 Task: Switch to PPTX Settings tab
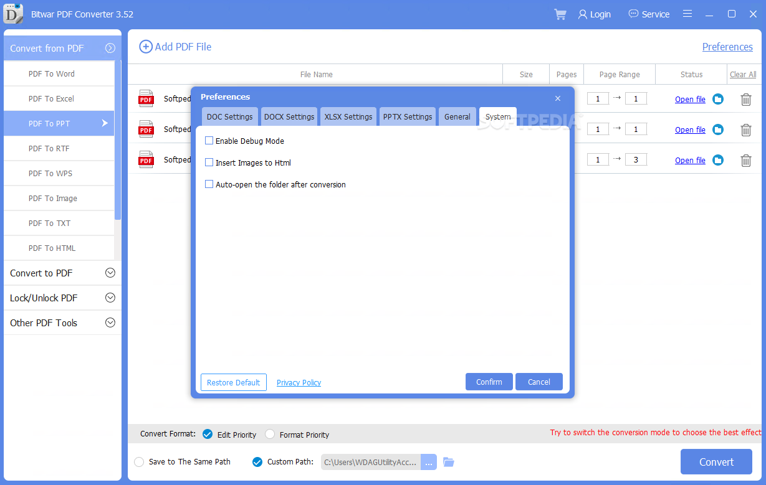click(408, 116)
